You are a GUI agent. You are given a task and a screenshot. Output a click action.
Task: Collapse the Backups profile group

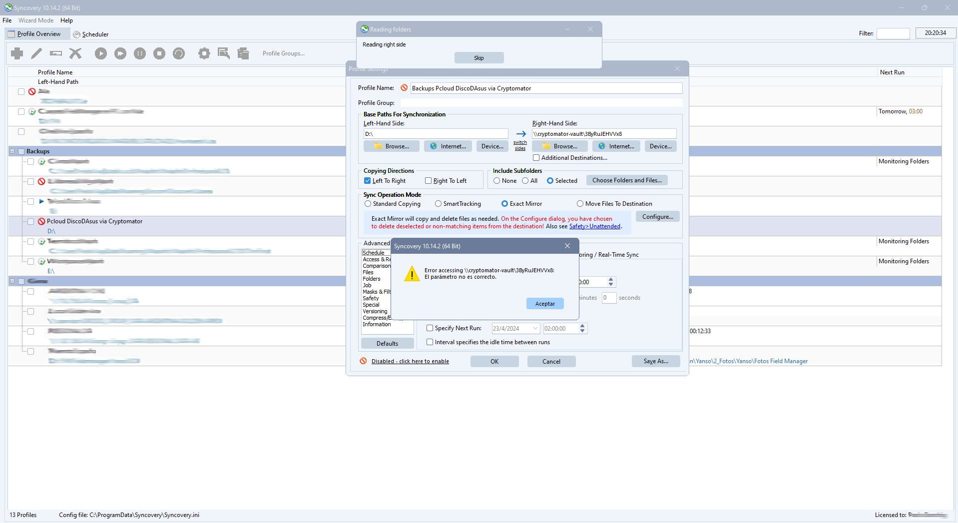(x=12, y=151)
